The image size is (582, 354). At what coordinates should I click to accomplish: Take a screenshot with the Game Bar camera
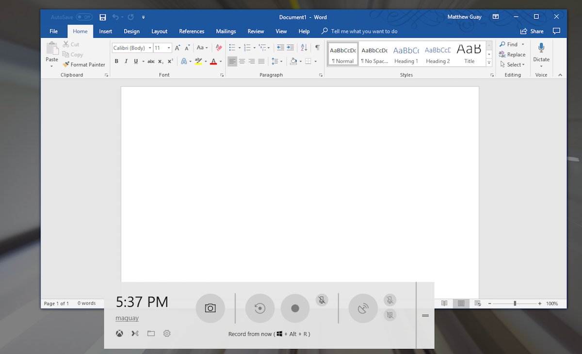210,308
